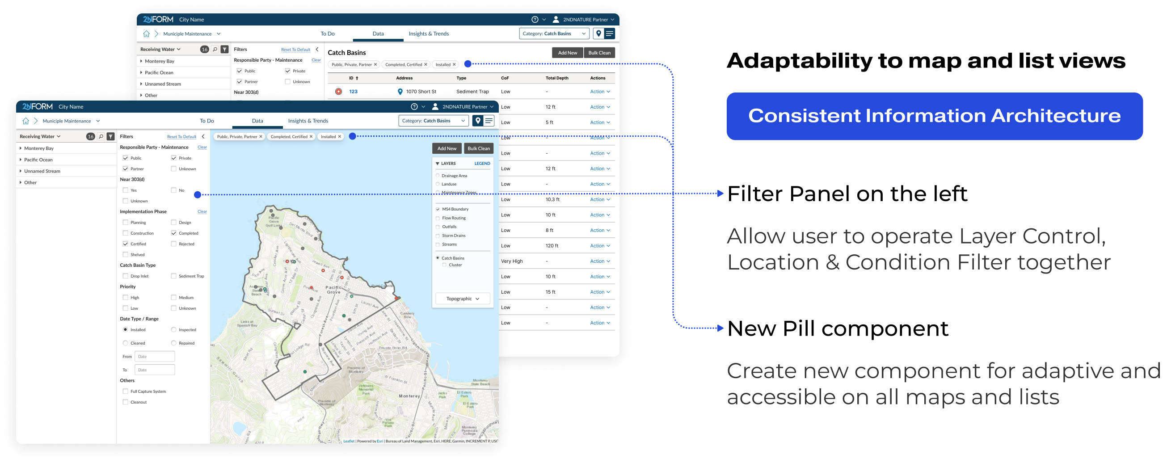Toggle the Certified implementation phase checkbox
Screen dimensions: 1167x463
[x=126, y=244]
